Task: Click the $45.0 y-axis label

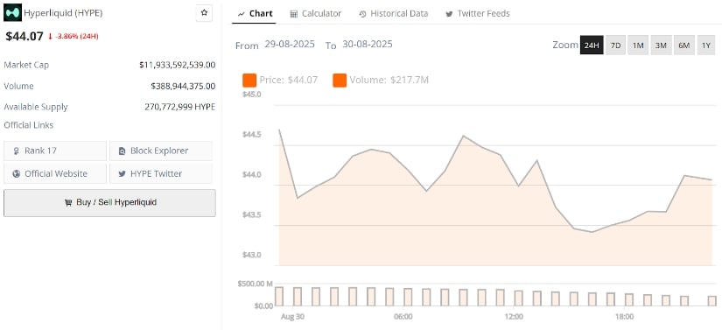Action: 251,95
